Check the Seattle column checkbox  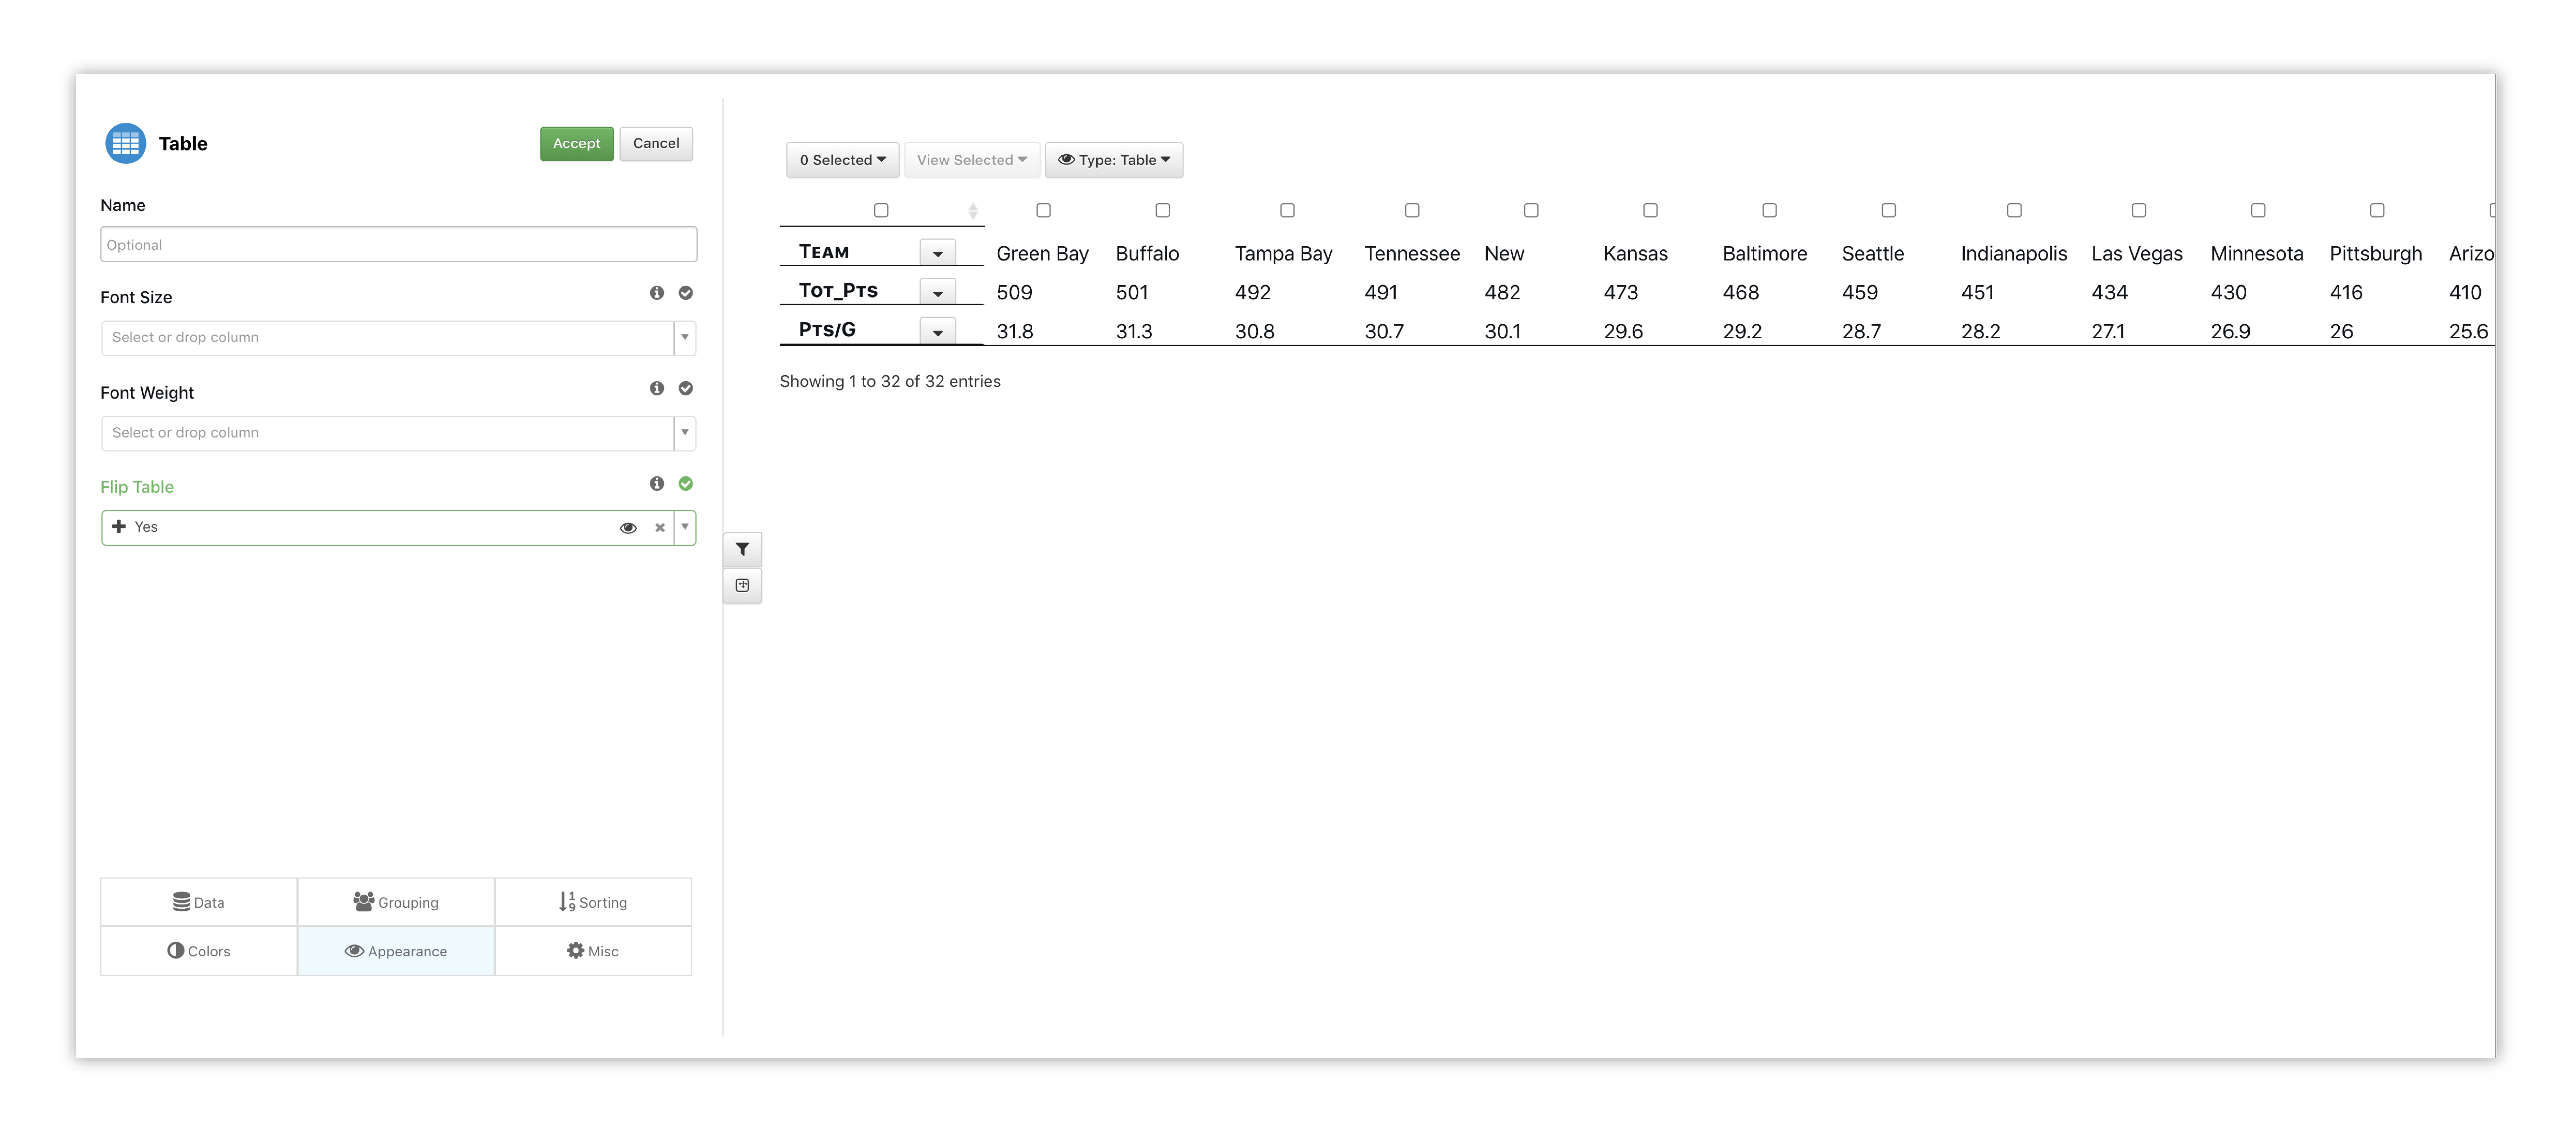pyautogui.click(x=1888, y=210)
